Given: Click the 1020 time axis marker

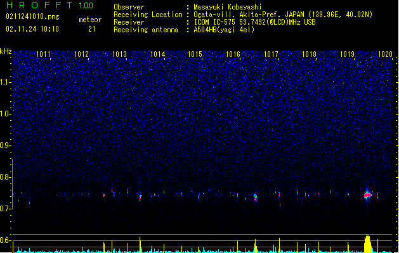Looking at the screenshot, I should (385, 54).
